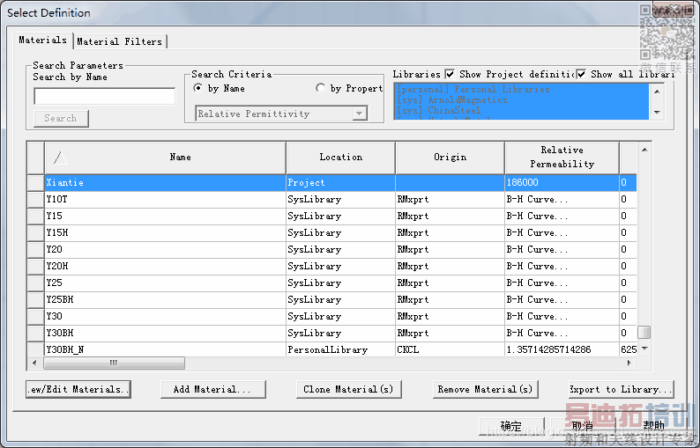Confirm with the 确定 button
The image size is (700, 448).
(511, 427)
